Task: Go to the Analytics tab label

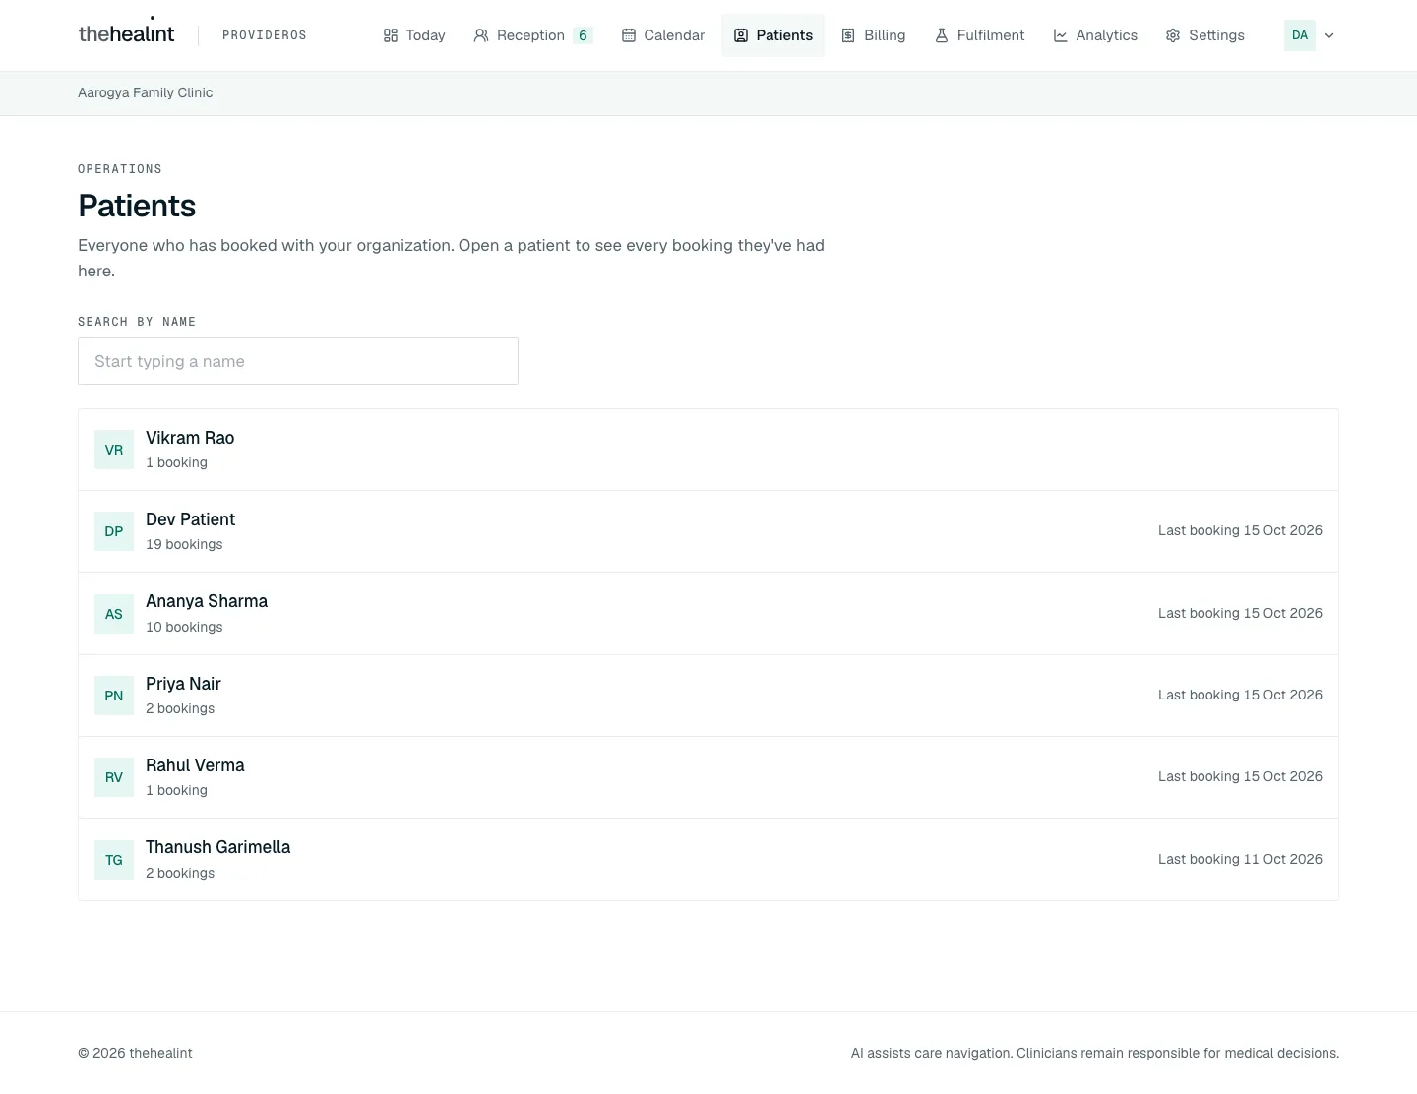Action: coord(1107,35)
